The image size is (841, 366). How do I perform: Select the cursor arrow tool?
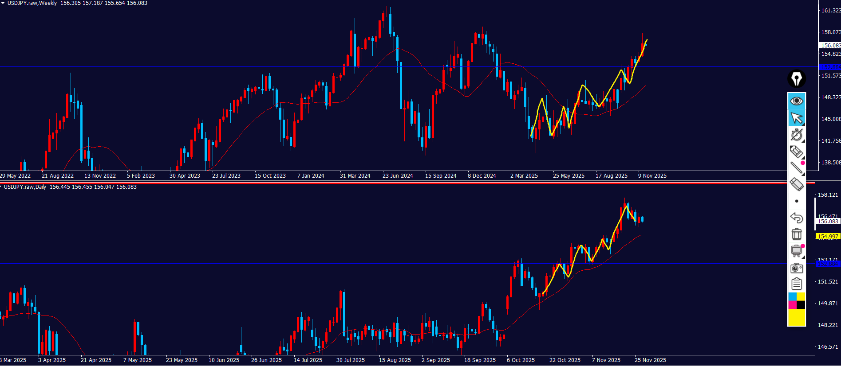click(797, 118)
